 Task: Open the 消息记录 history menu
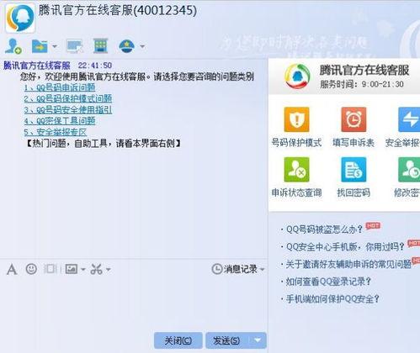pyautogui.click(x=238, y=269)
